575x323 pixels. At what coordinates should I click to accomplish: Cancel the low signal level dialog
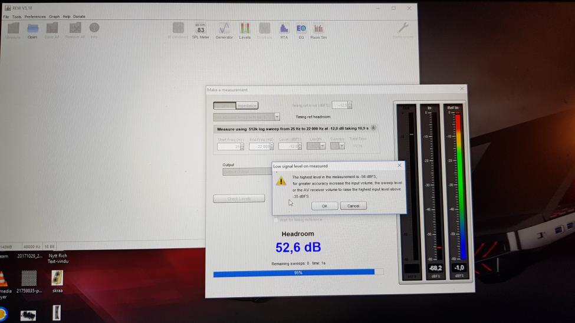click(353, 206)
